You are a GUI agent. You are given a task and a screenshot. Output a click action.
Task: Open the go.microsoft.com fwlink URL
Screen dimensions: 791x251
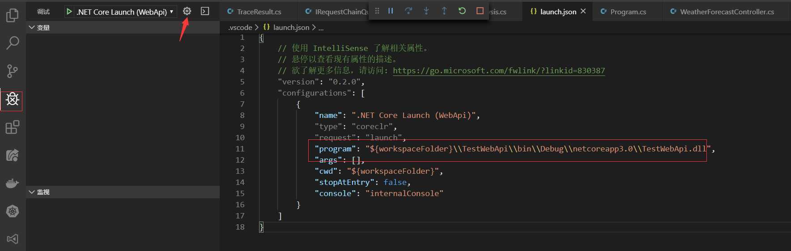[x=499, y=71]
